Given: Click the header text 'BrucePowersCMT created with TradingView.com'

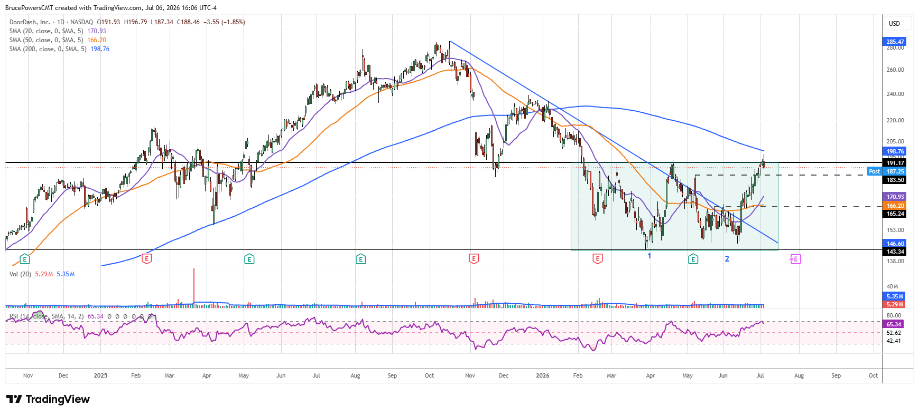Looking at the screenshot, I should (73, 8).
